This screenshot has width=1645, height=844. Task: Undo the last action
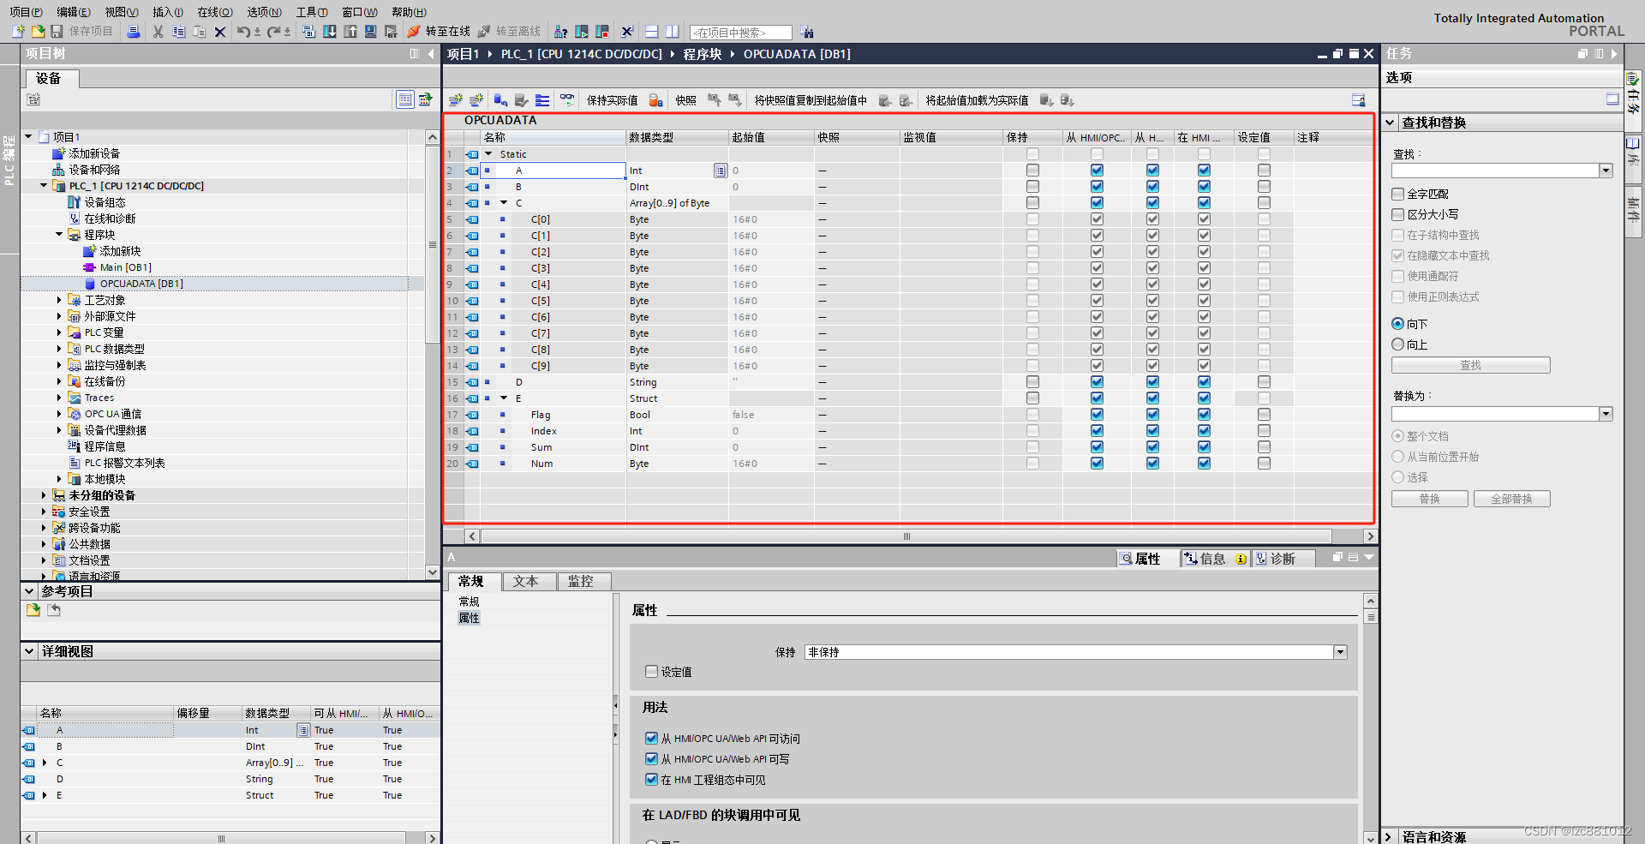pyautogui.click(x=244, y=32)
